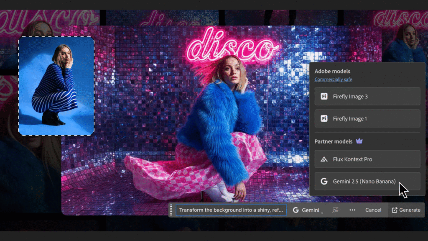Select Firefly Image 3 from the model list
Viewport: 428px width, 241px height.
click(x=367, y=96)
